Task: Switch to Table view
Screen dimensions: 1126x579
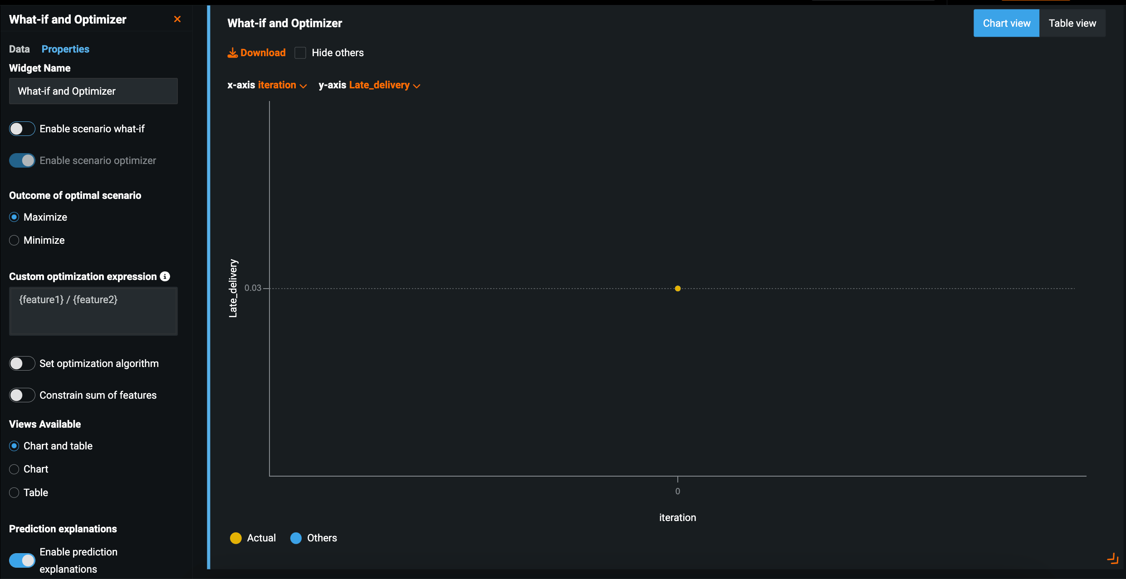Action: 1072,23
